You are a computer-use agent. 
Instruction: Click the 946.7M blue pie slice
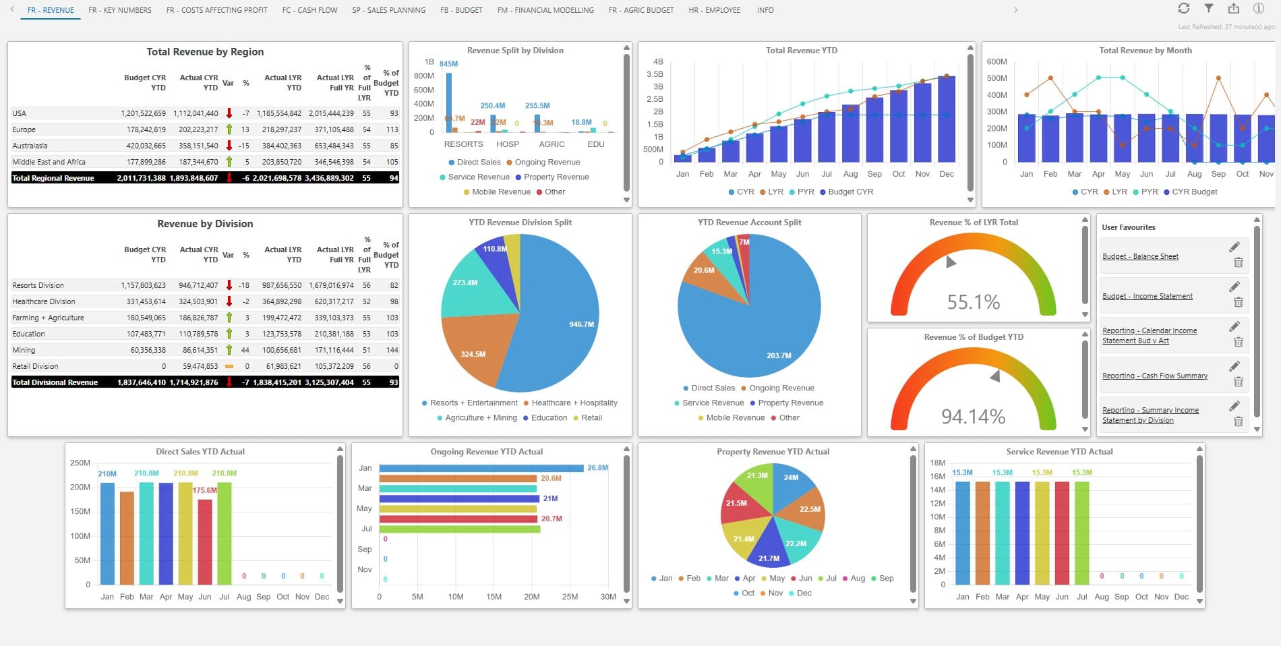(560, 313)
